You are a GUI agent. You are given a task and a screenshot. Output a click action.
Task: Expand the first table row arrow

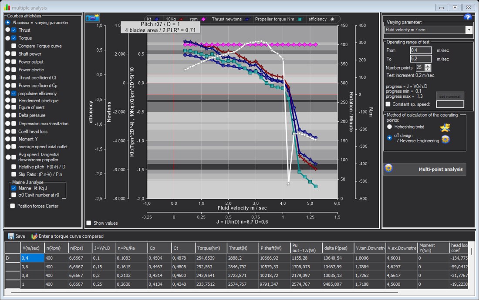click(x=8, y=258)
